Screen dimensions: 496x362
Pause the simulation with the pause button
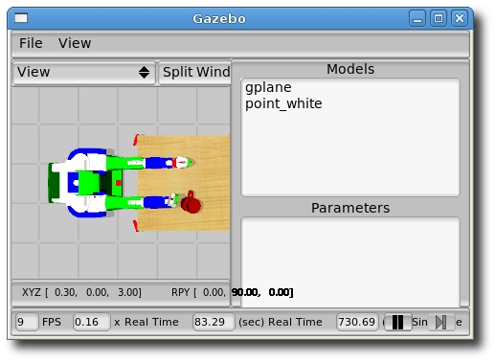click(397, 322)
